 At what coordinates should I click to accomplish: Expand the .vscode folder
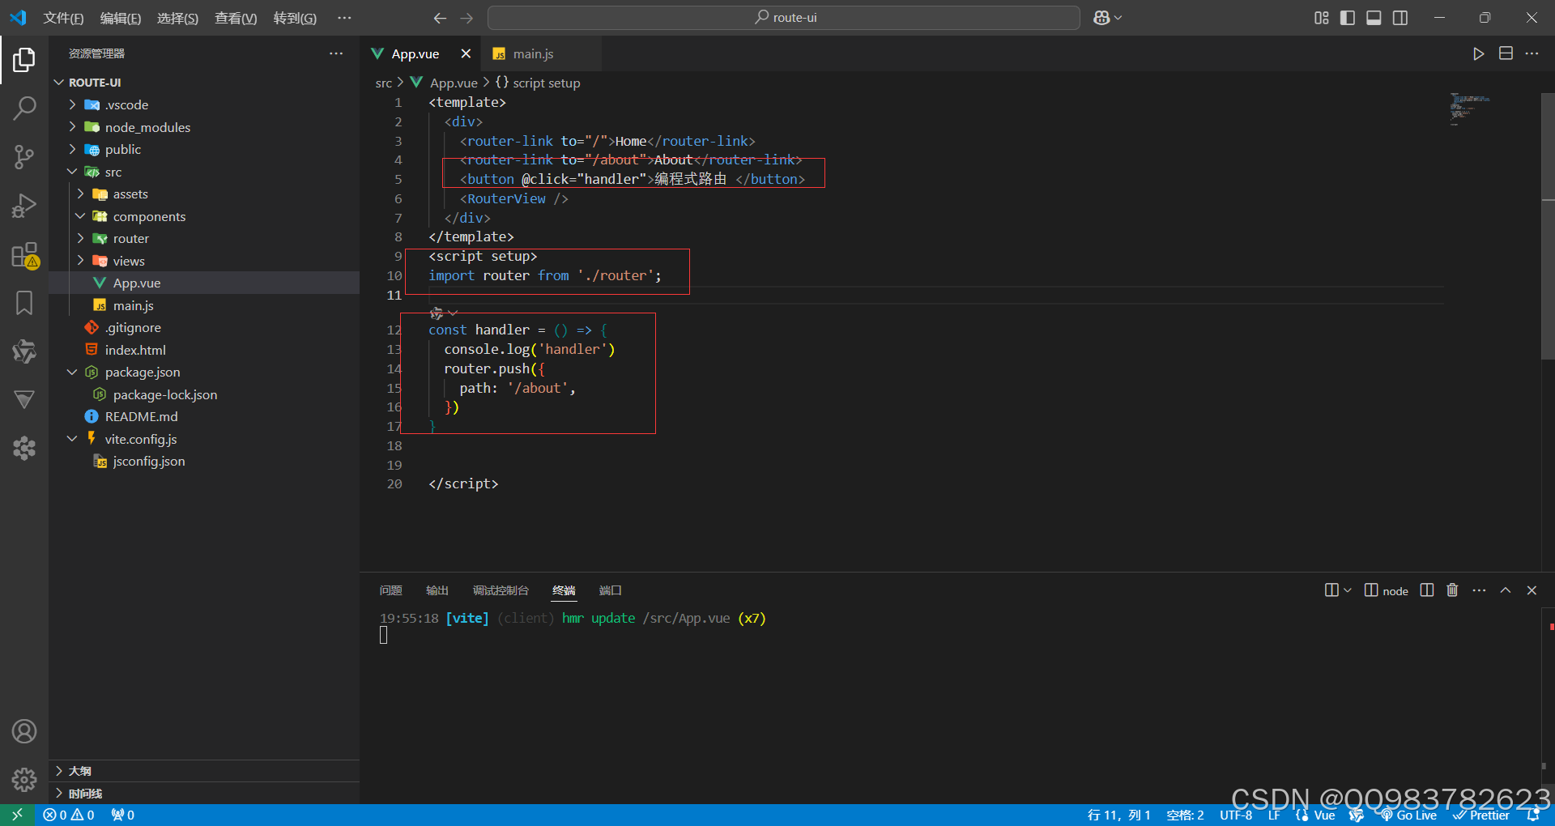pyautogui.click(x=72, y=104)
